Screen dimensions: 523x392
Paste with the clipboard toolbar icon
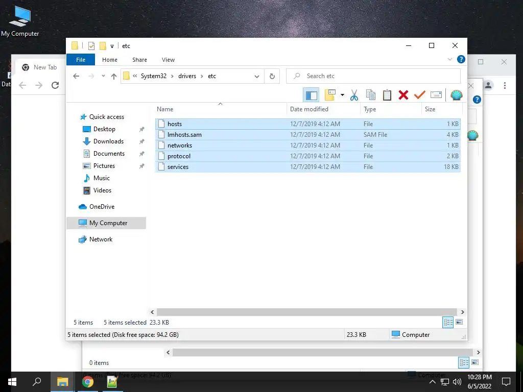[387, 95]
